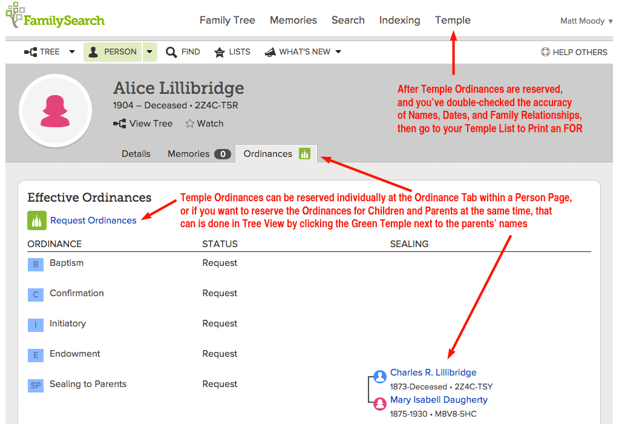Expand the Person dropdown arrow
Image resolution: width=619 pixels, height=424 pixels.
(149, 51)
